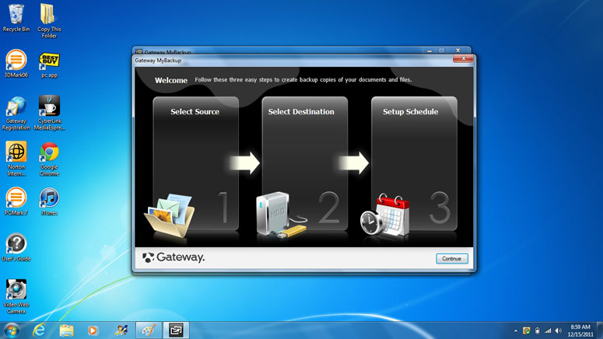
Task: Maximize the background Gateway MyBackup window
Action: (x=441, y=51)
